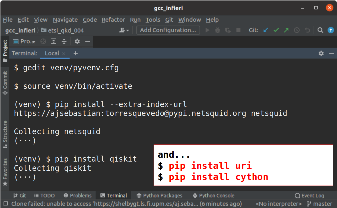Click the master git branch widget
The height and width of the screenshot is (208, 337).
click(320, 204)
